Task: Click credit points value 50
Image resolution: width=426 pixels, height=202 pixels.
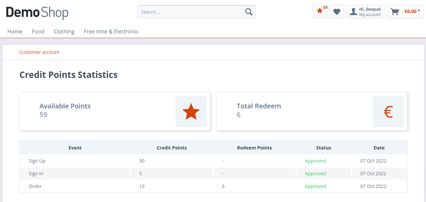Action: pyautogui.click(x=142, y=161)
